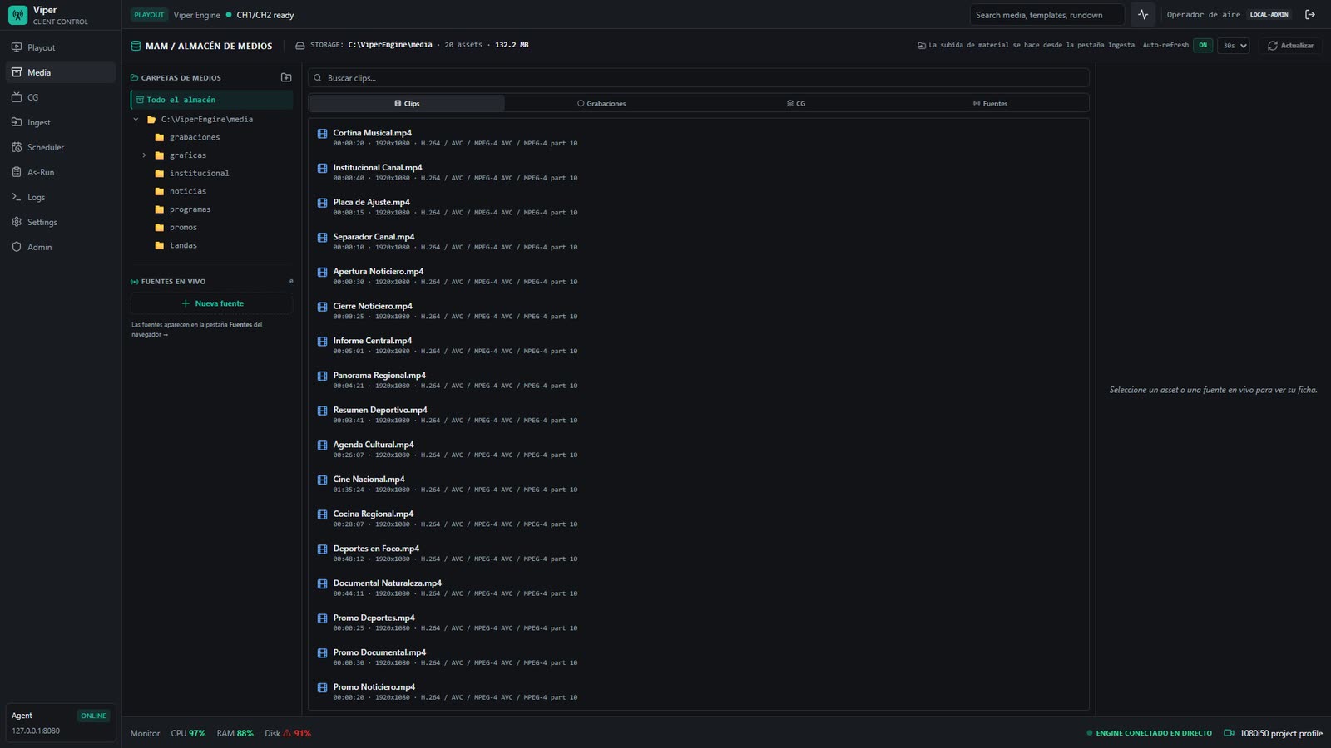Open the As-Run section

(x=61, y=172)
